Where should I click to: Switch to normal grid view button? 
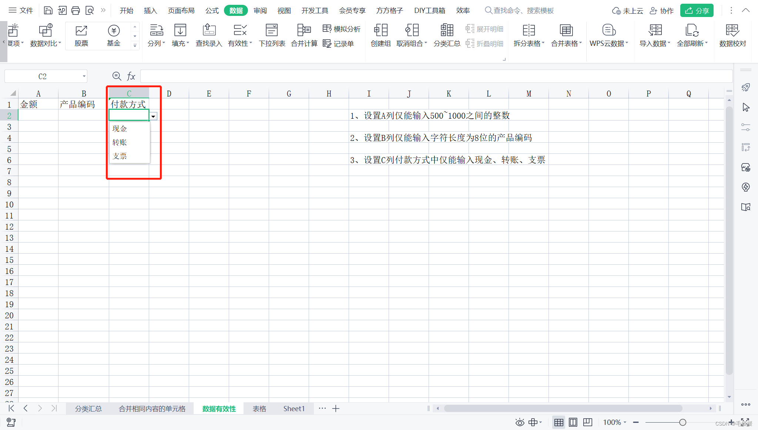click(559, 422)
